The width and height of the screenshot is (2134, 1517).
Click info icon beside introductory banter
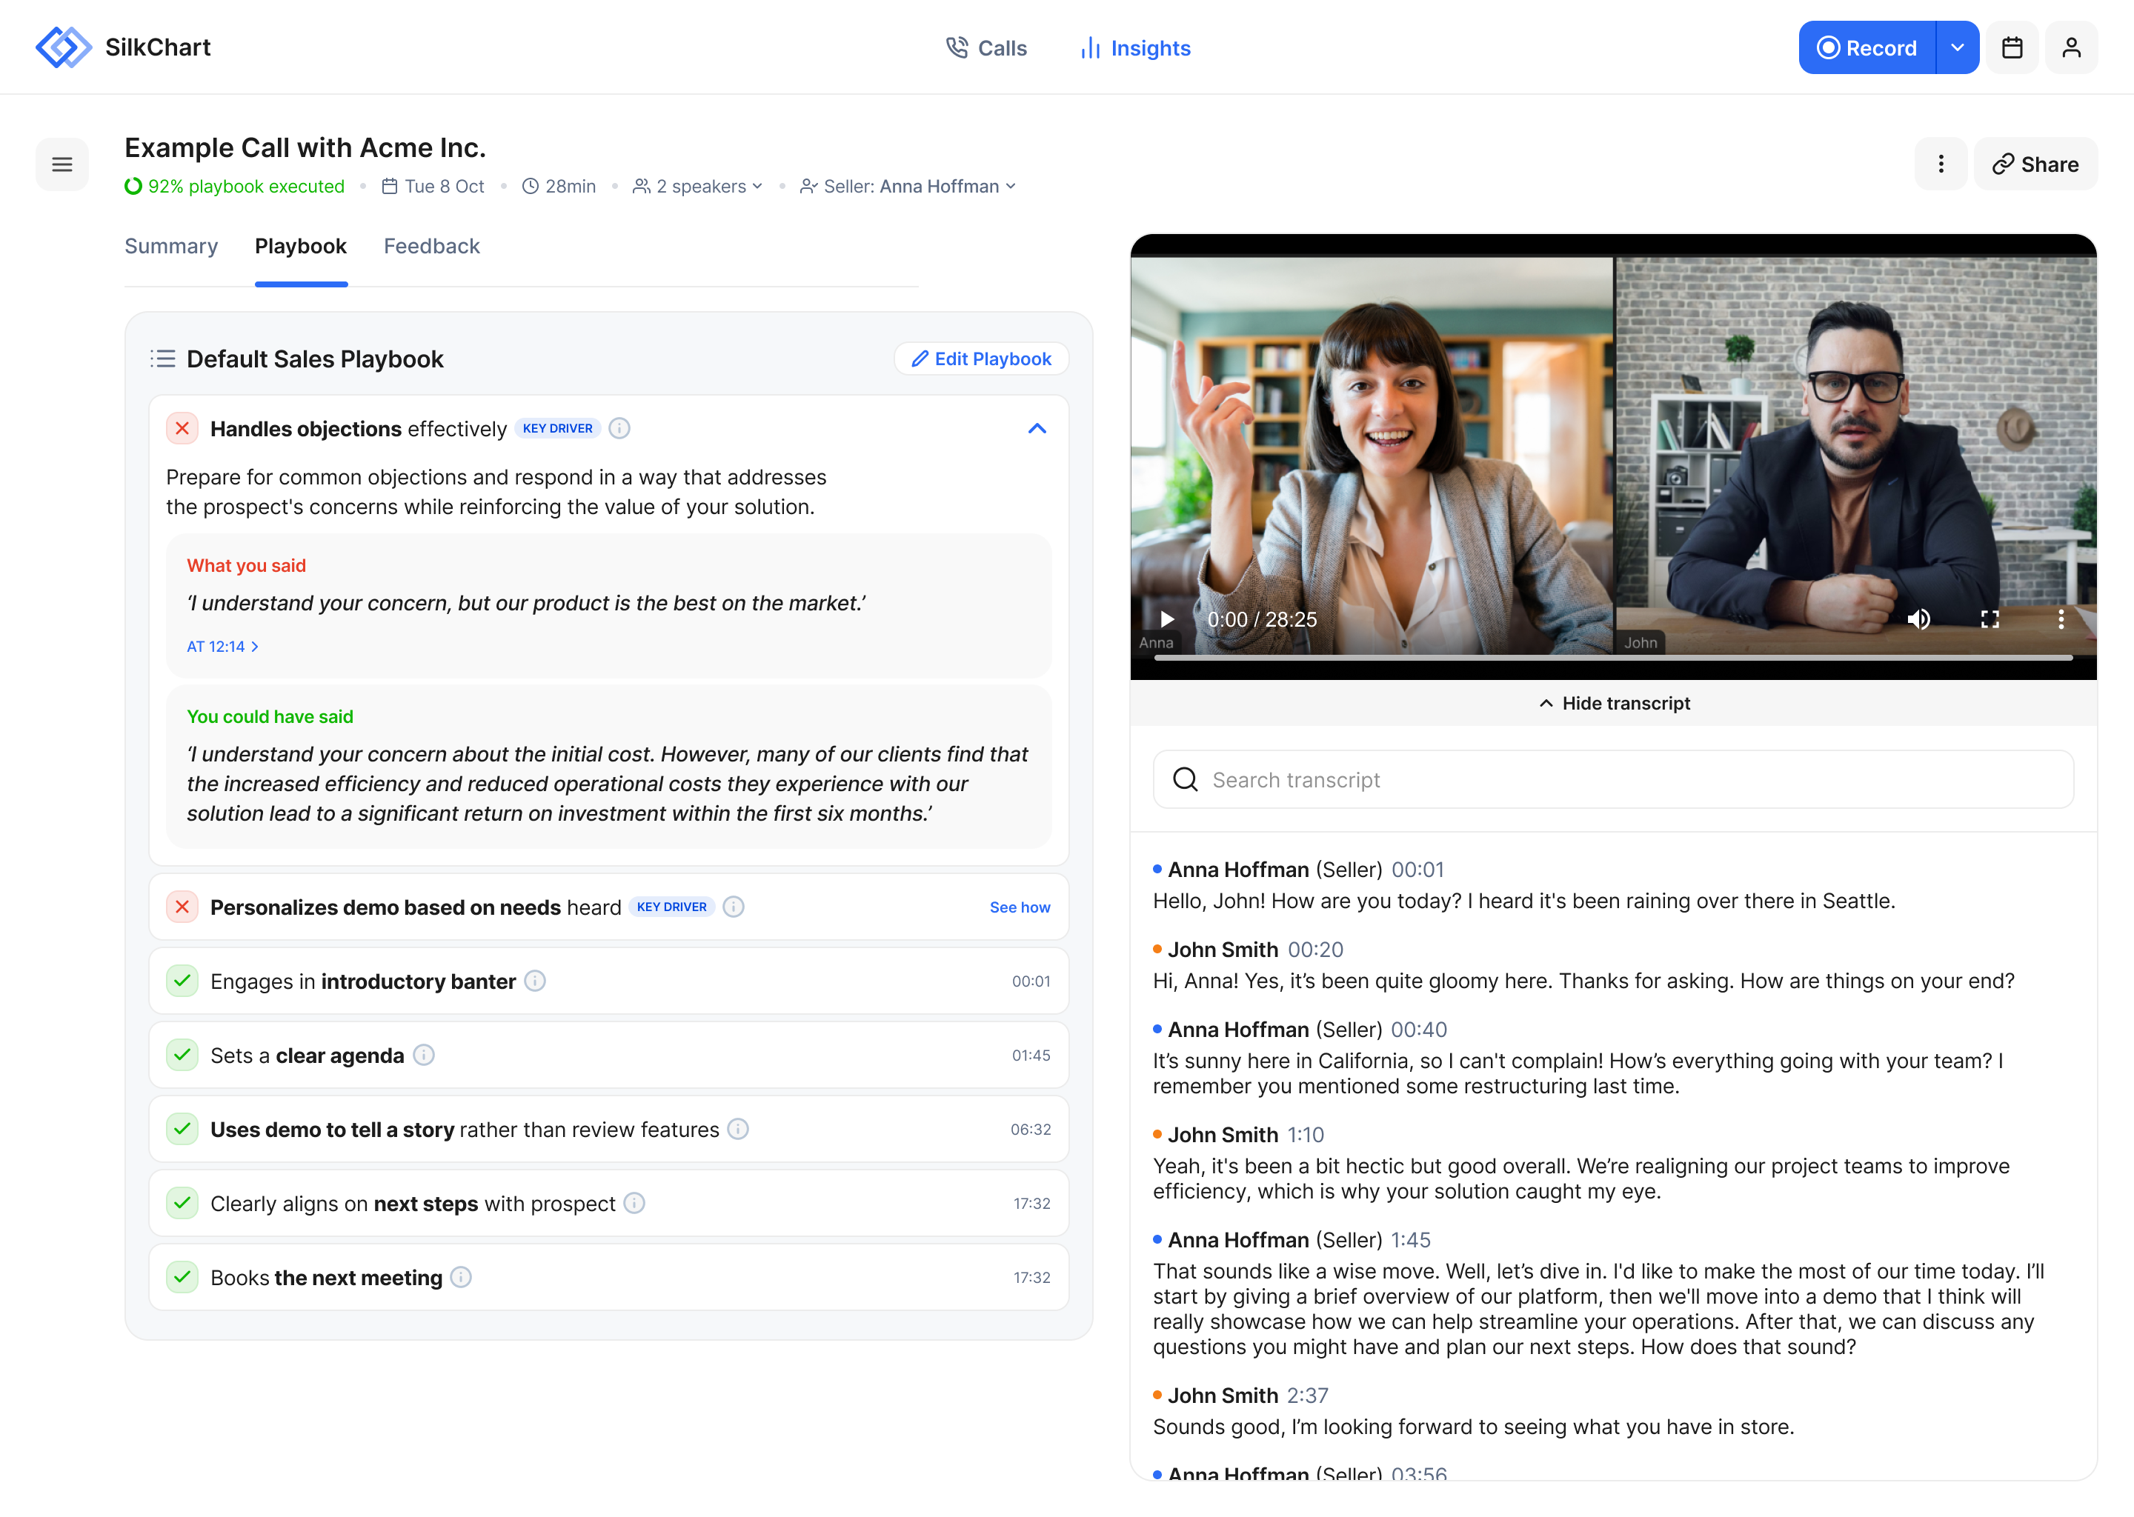534,981
